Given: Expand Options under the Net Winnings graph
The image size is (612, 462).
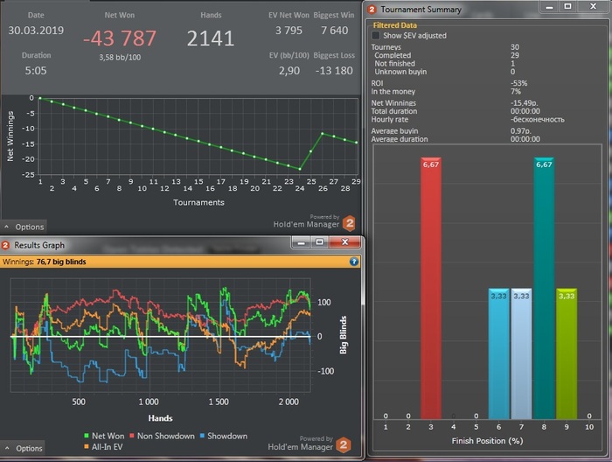Looking at the screenshot, I should [x=24, y=227].
